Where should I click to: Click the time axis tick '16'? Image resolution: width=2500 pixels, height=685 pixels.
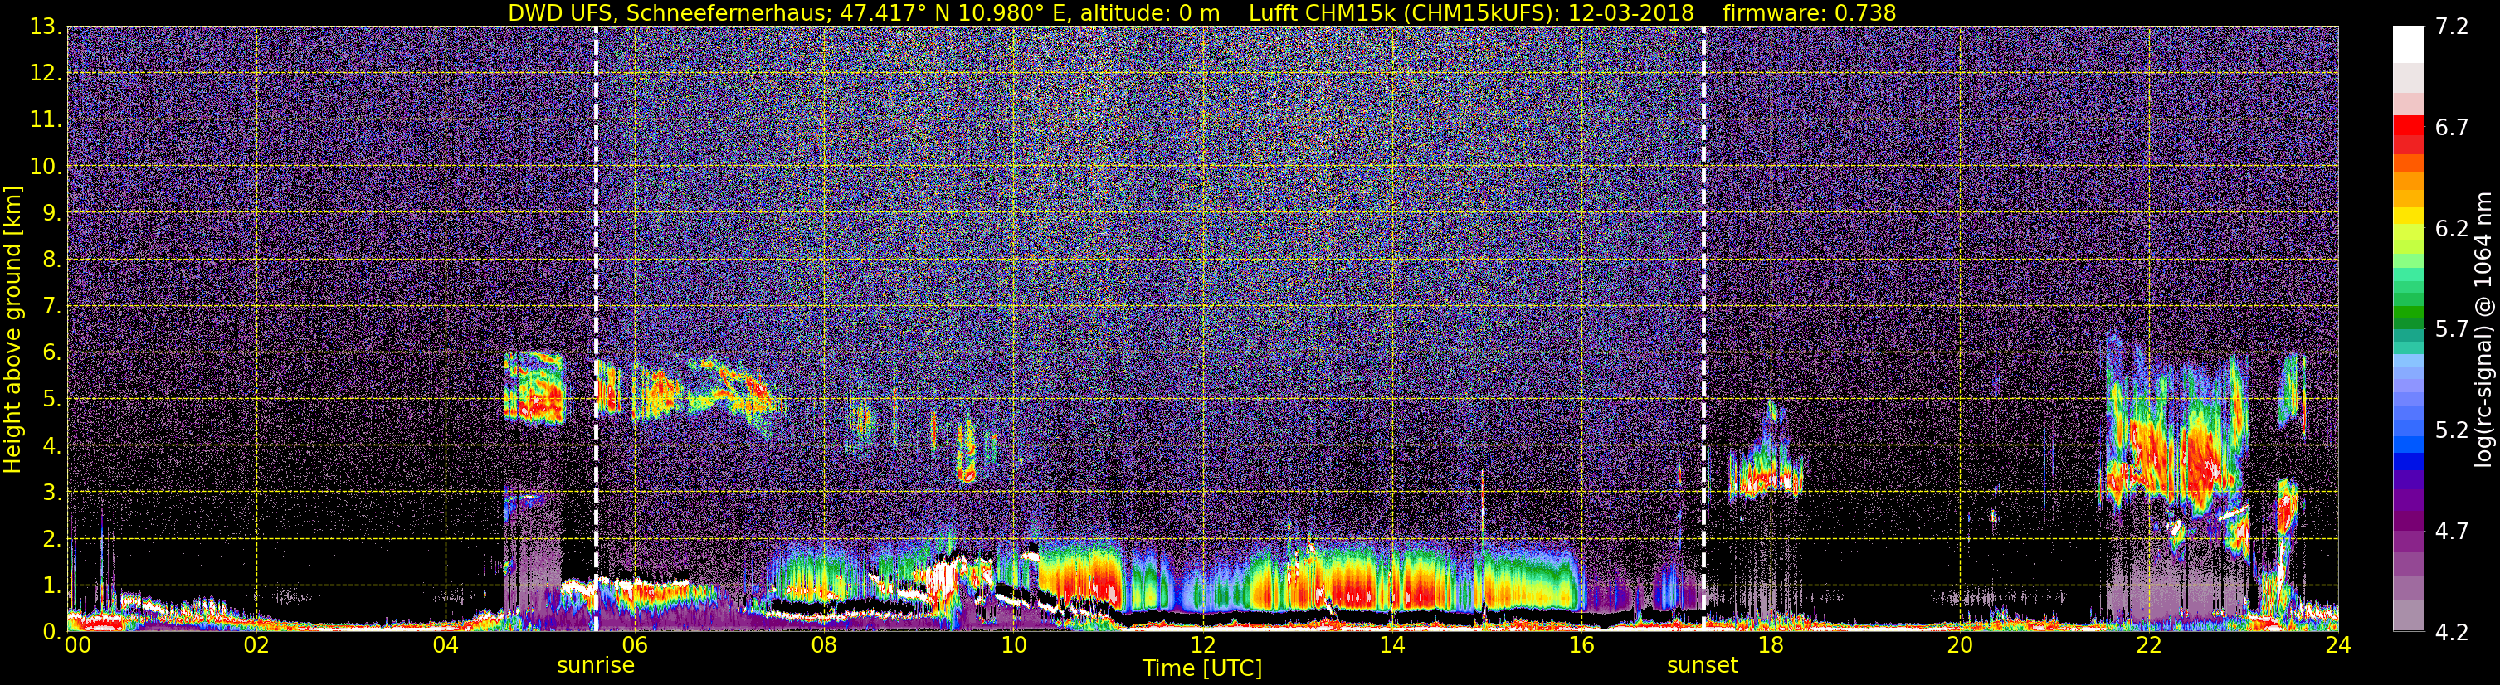[x=1581, y=645]
